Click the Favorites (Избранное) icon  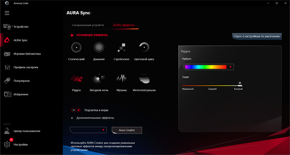click(7, 94)
